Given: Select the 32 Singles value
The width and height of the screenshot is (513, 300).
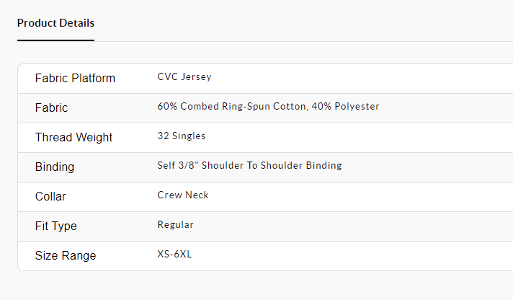Looking at the screenshot, I should pyautogui.click(x=181, y=136).
